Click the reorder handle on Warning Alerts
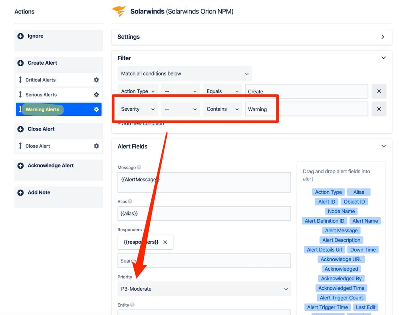Screen dimensions: 399x315 click(20, 109)
